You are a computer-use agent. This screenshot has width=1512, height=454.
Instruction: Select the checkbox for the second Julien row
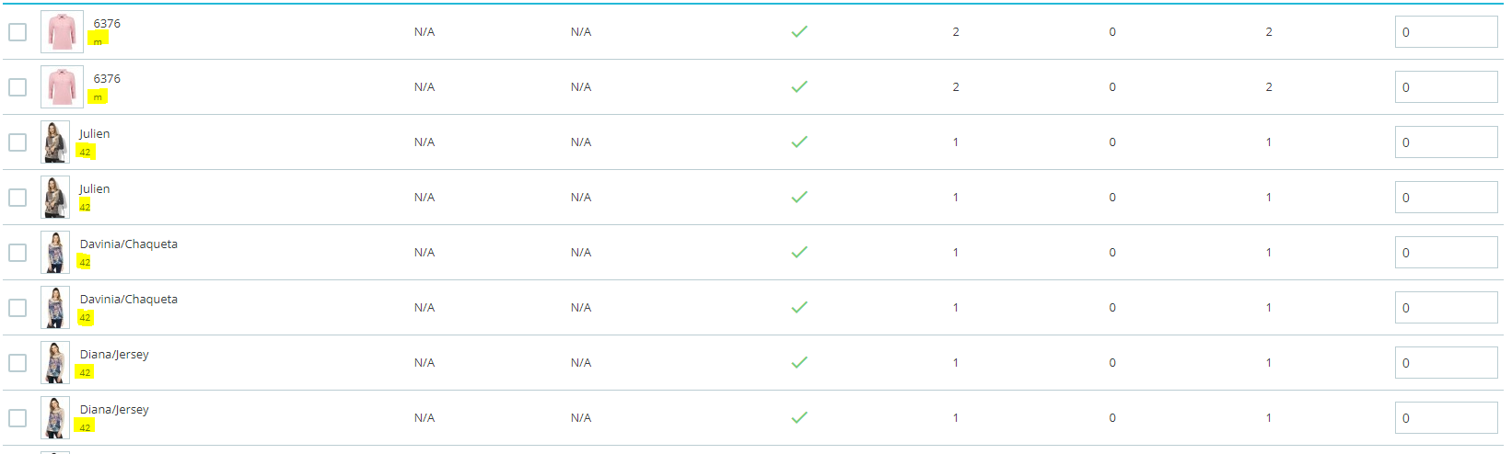coord(17,198)
